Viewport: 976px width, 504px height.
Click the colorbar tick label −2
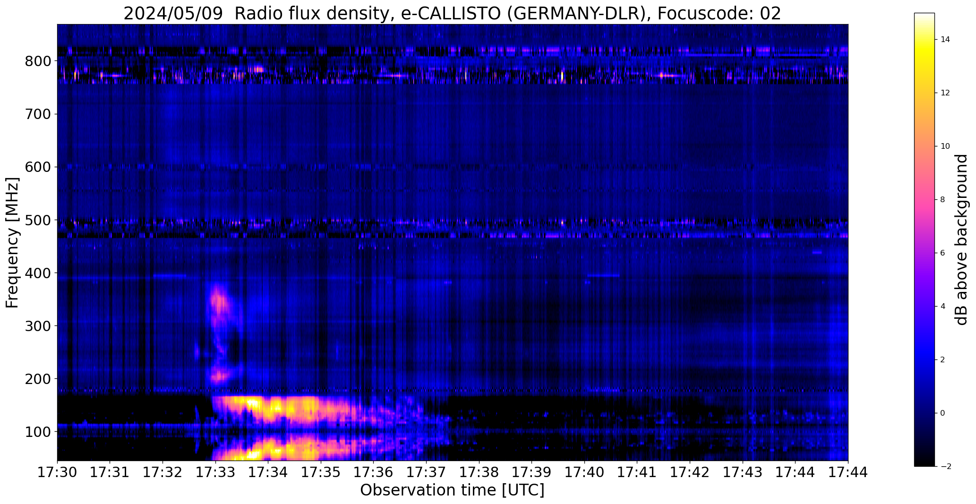[945, 467]
